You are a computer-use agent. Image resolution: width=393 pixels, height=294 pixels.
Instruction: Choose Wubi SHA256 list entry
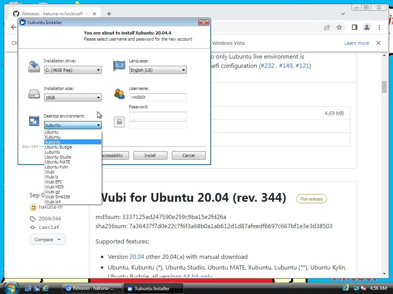click(x=73, y=197)
